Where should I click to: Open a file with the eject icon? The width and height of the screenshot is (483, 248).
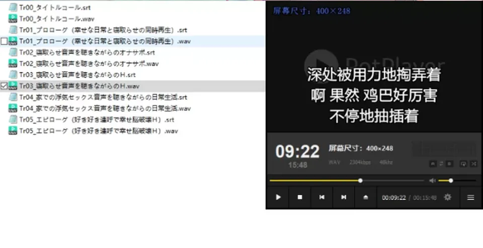365,197
